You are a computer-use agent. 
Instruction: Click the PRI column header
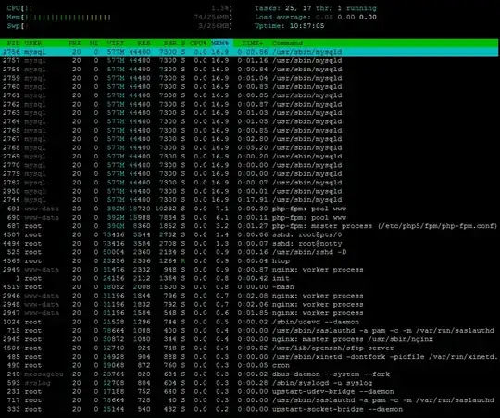[x=74, y=43]
